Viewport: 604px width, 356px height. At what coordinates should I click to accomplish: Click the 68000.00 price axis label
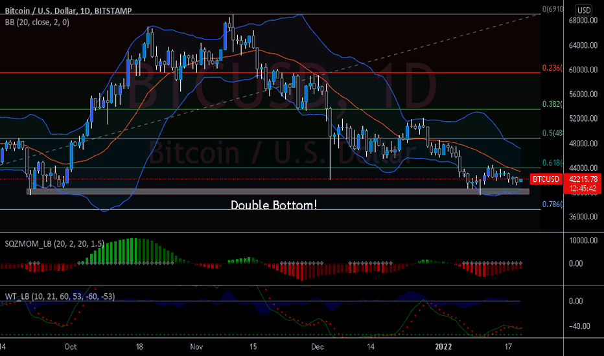point(583,21)
